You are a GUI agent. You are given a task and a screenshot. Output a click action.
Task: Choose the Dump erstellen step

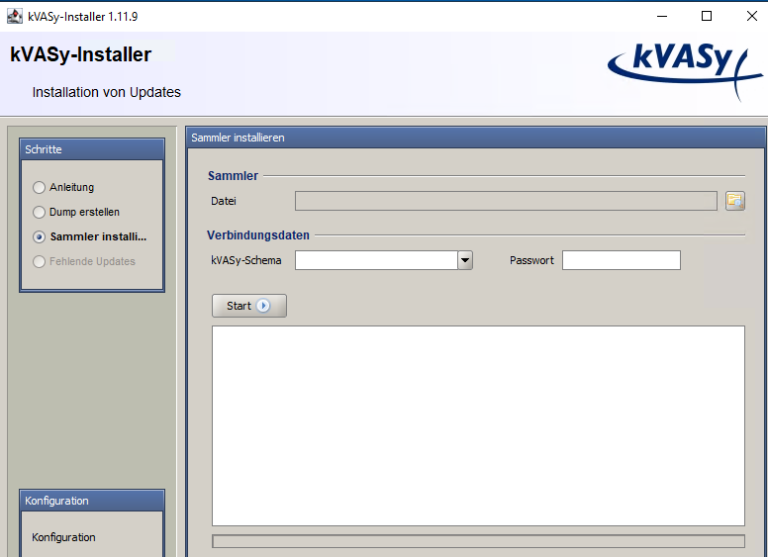[x=40, y=212]
